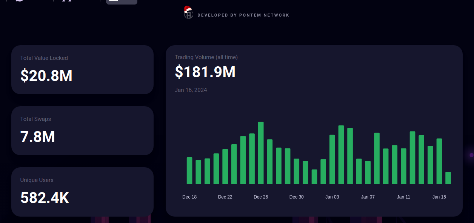Click the Unique Users card
474x223 pixels.
point(82,191)
